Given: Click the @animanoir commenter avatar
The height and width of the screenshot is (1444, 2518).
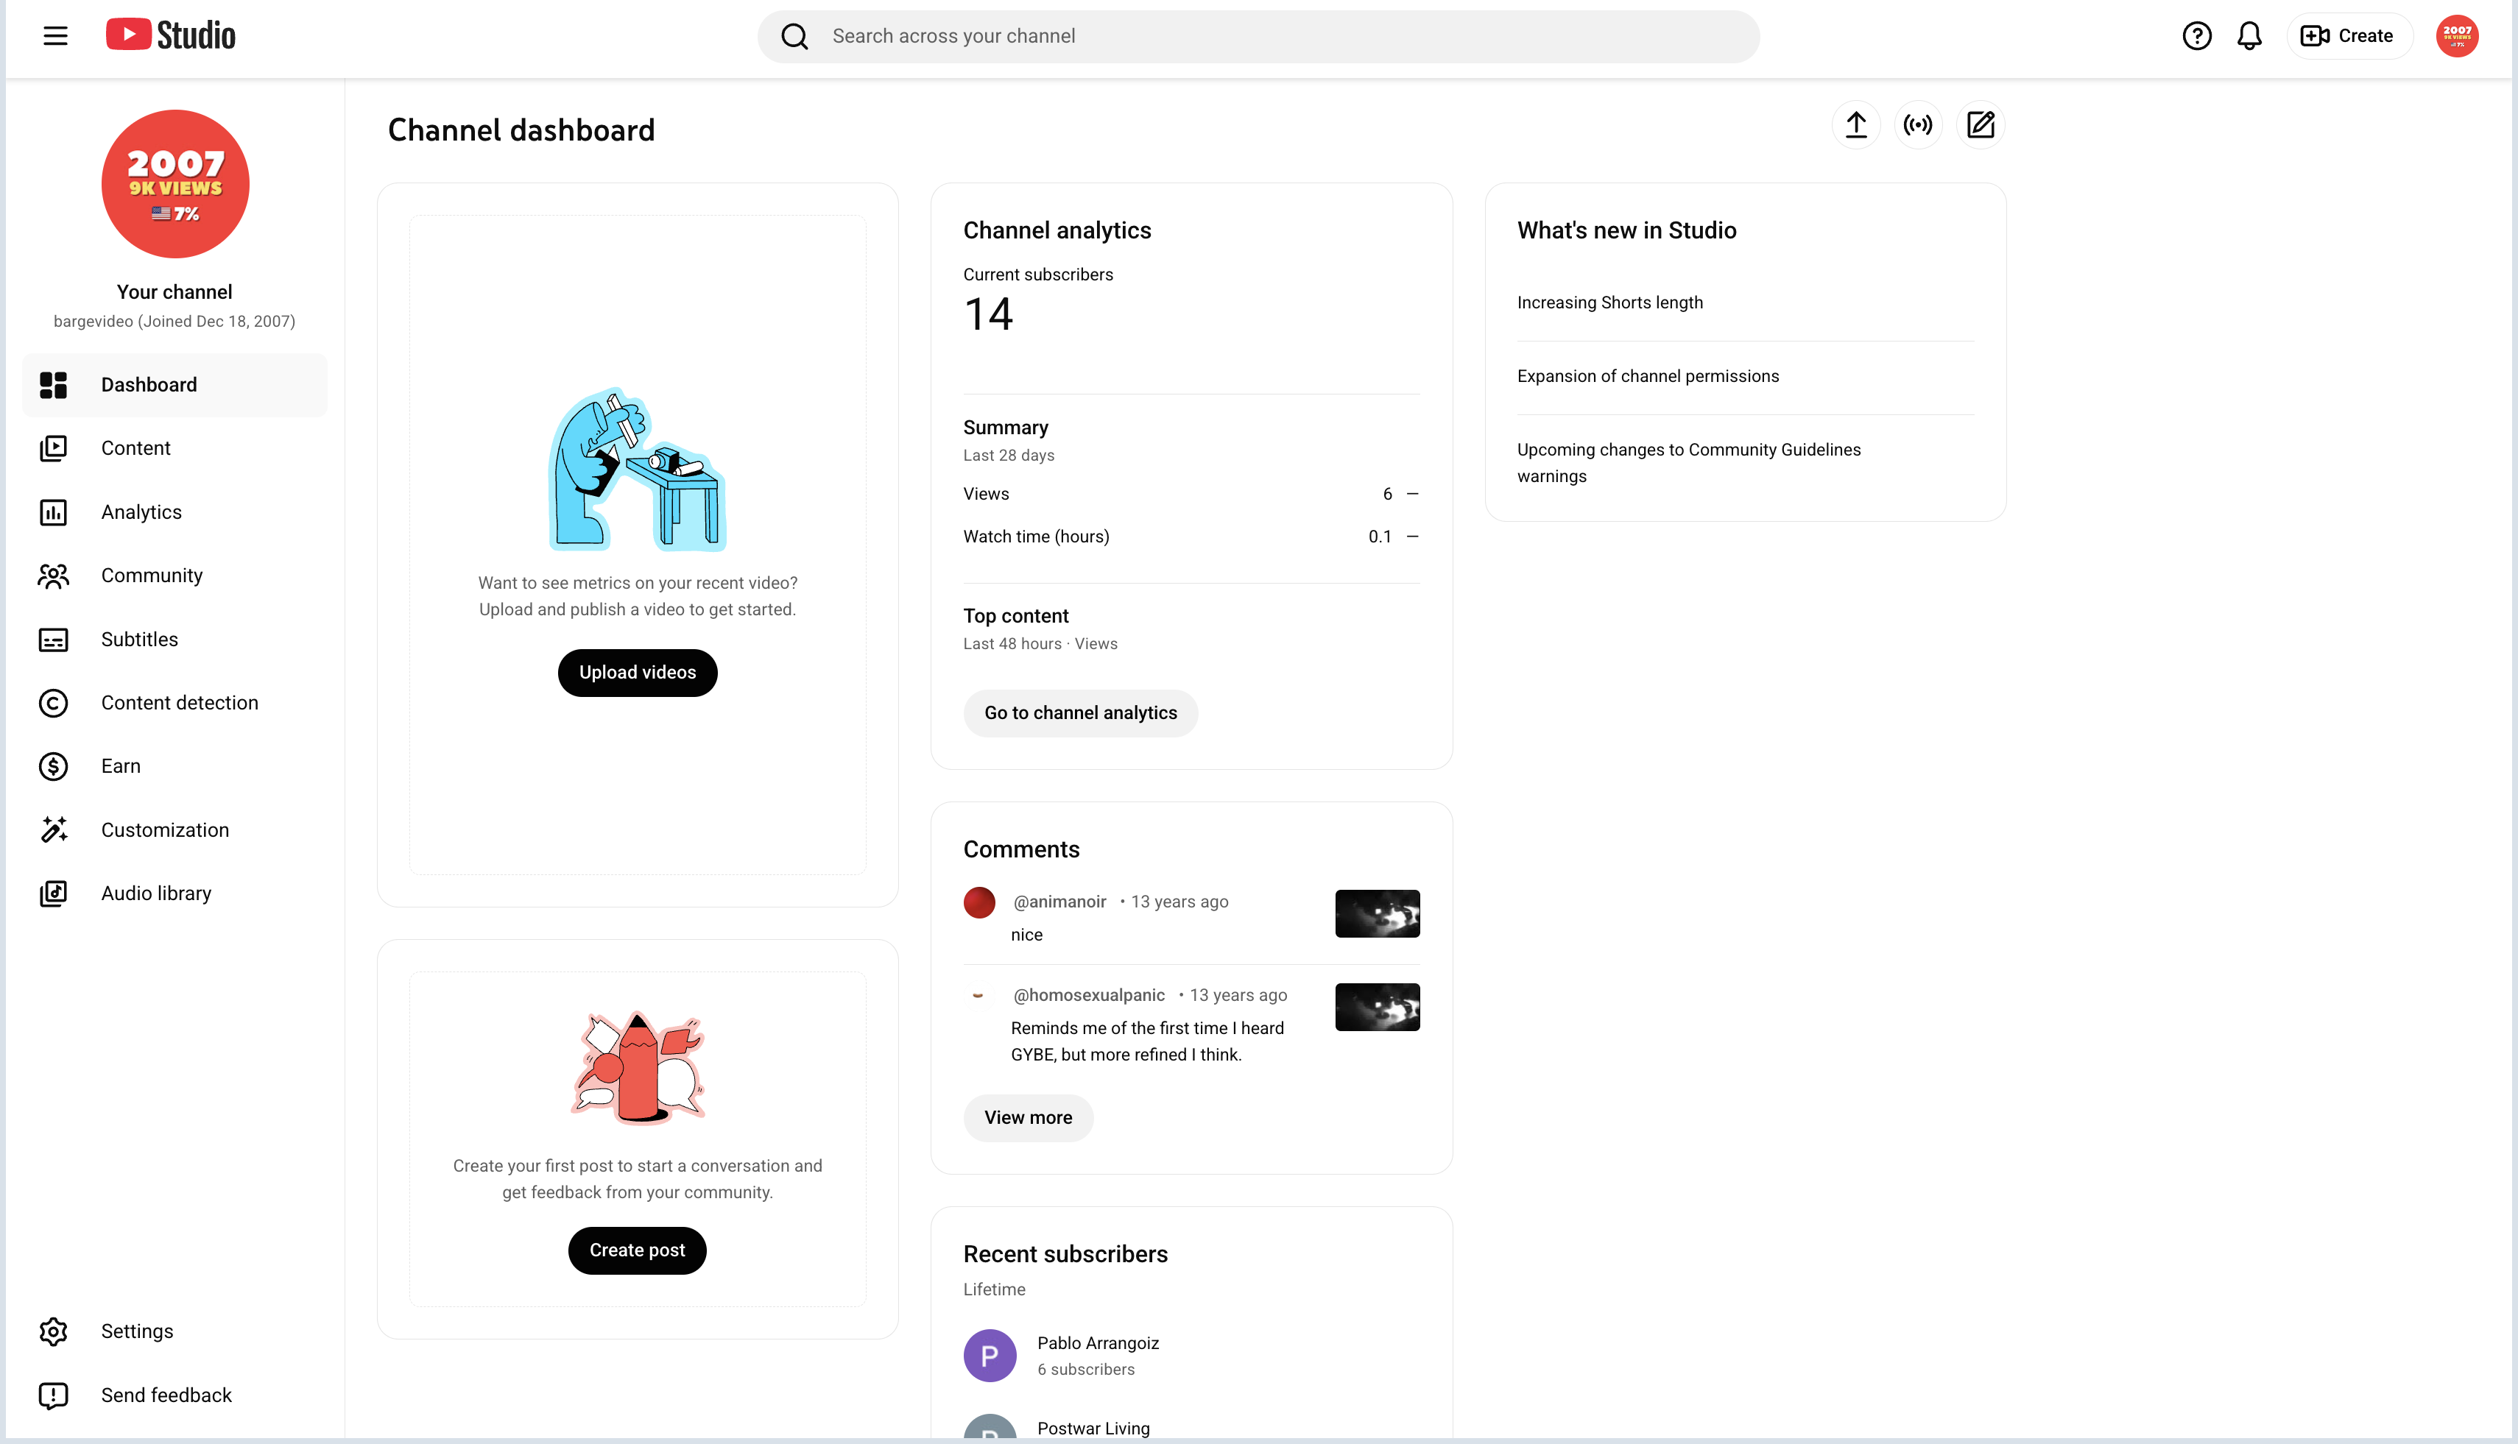Looking at the screenshot, I should 979,902.
